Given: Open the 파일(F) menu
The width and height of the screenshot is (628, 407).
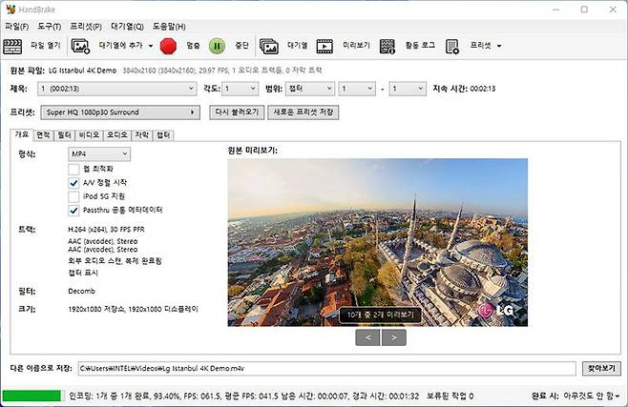Looking at the screenshot, I should 17,27.
